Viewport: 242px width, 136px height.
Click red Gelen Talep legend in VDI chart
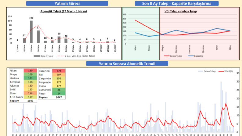(173, 56)
